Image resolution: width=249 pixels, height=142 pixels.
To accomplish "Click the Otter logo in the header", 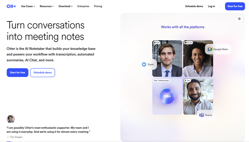I will (x=11, y=6).
